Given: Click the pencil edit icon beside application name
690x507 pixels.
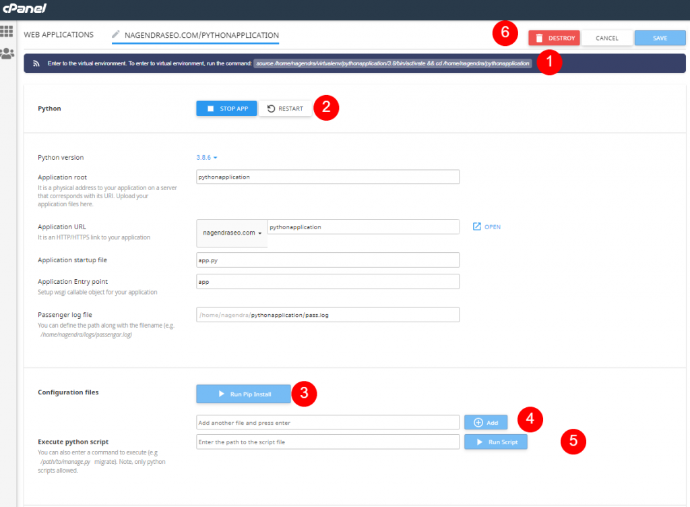Looking at the screenshot, I should coord(116,34).
